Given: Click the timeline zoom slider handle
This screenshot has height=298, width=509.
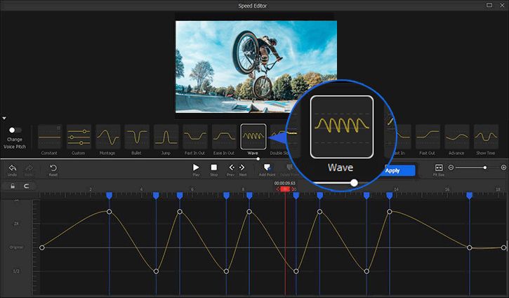Looking at the screenshot, I should click(484, 168).
